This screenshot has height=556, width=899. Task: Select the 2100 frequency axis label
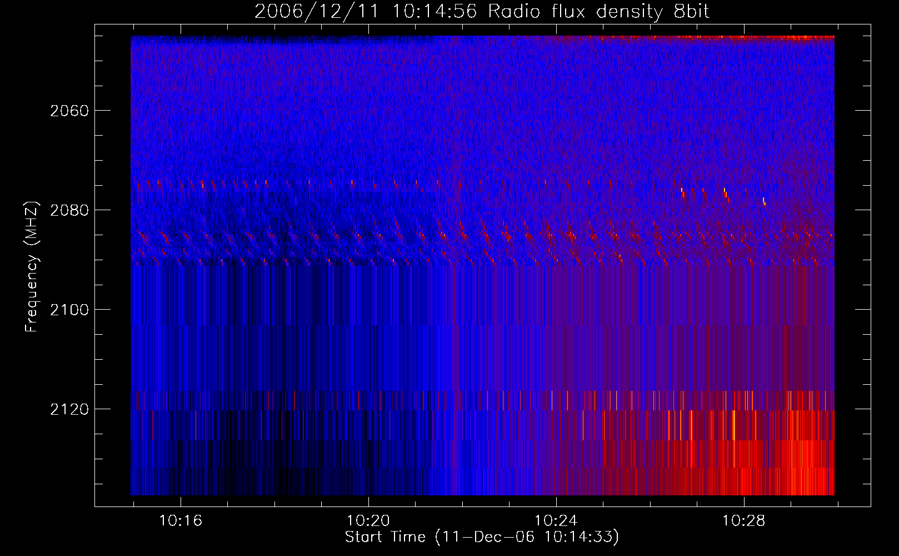point(69,310)
